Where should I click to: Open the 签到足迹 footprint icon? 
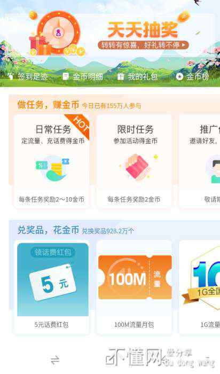(x=11, y=76)
